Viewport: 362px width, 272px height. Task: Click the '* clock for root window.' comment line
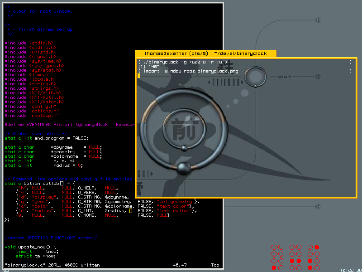(x=39, y=11)
